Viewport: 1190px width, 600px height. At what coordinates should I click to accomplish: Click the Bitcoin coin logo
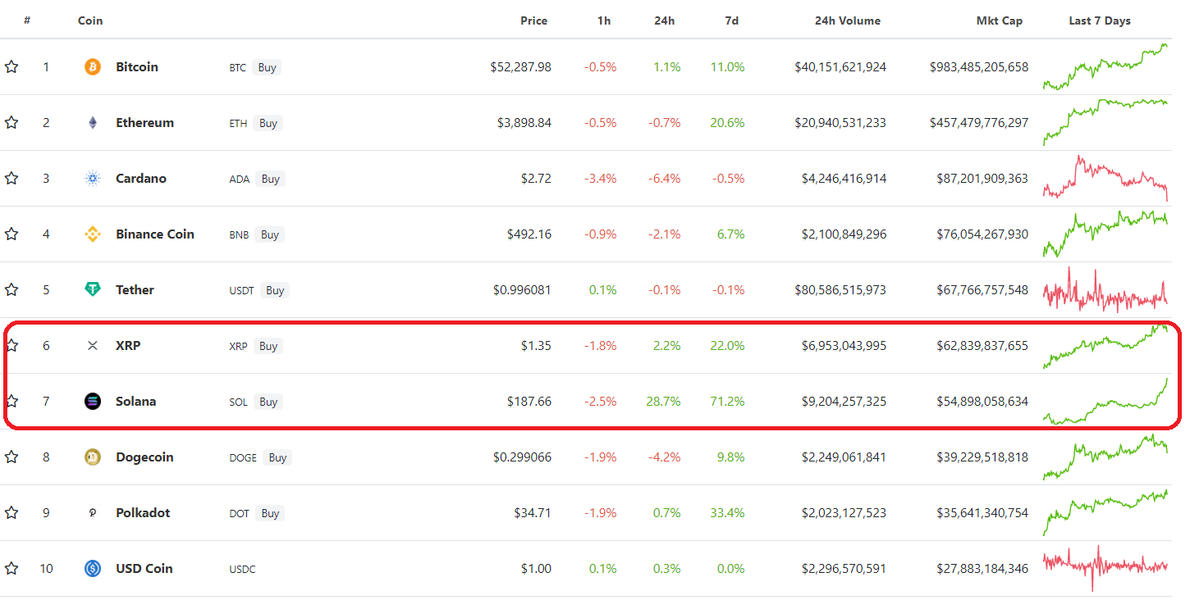(93, 67)
